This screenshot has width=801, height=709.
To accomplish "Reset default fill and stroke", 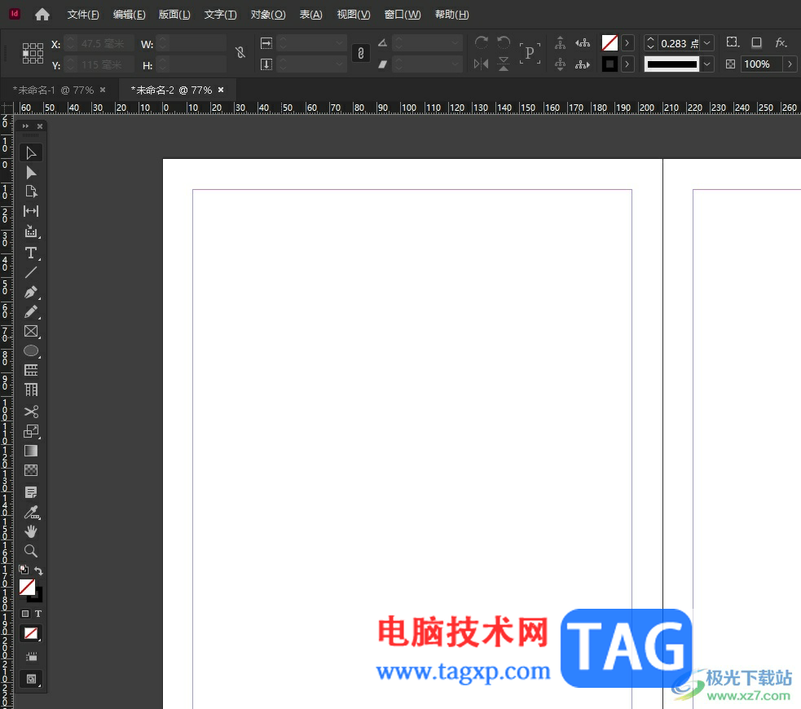I will [24, 569].
